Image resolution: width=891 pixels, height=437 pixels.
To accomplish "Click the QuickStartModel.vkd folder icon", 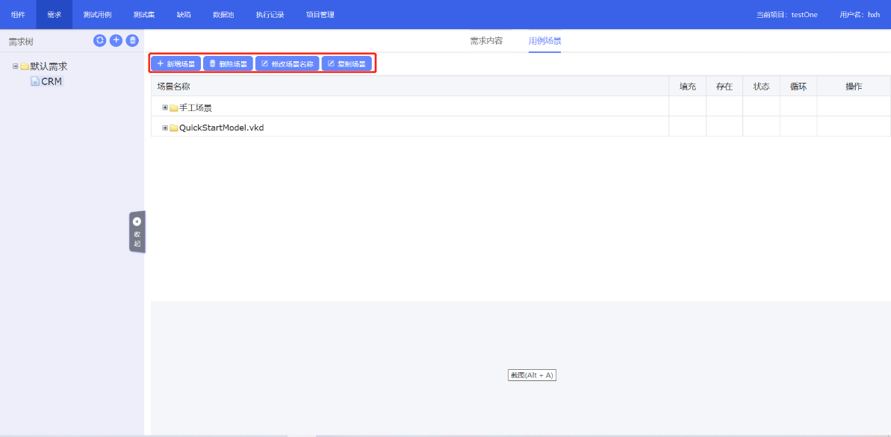I will pyautogui.click(x=173, y=128).
